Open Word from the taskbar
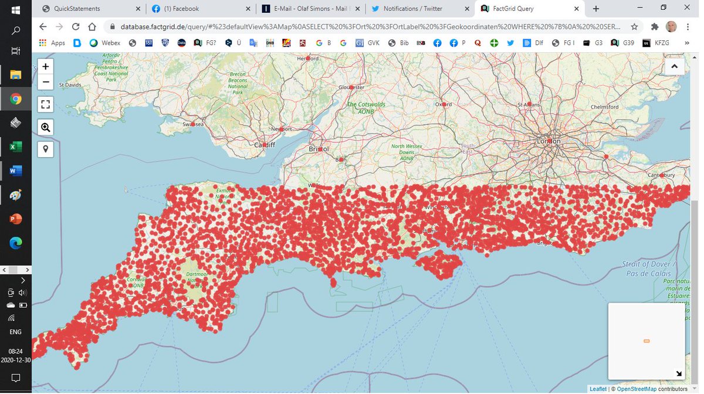This screenshot has width=704, height=394. click(x=15, y=171)
